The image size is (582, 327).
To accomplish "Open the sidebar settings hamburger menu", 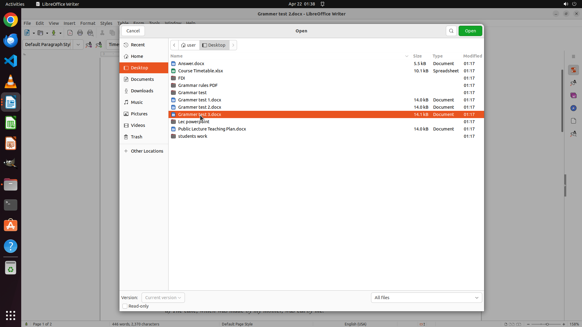I will click(573, 57).
